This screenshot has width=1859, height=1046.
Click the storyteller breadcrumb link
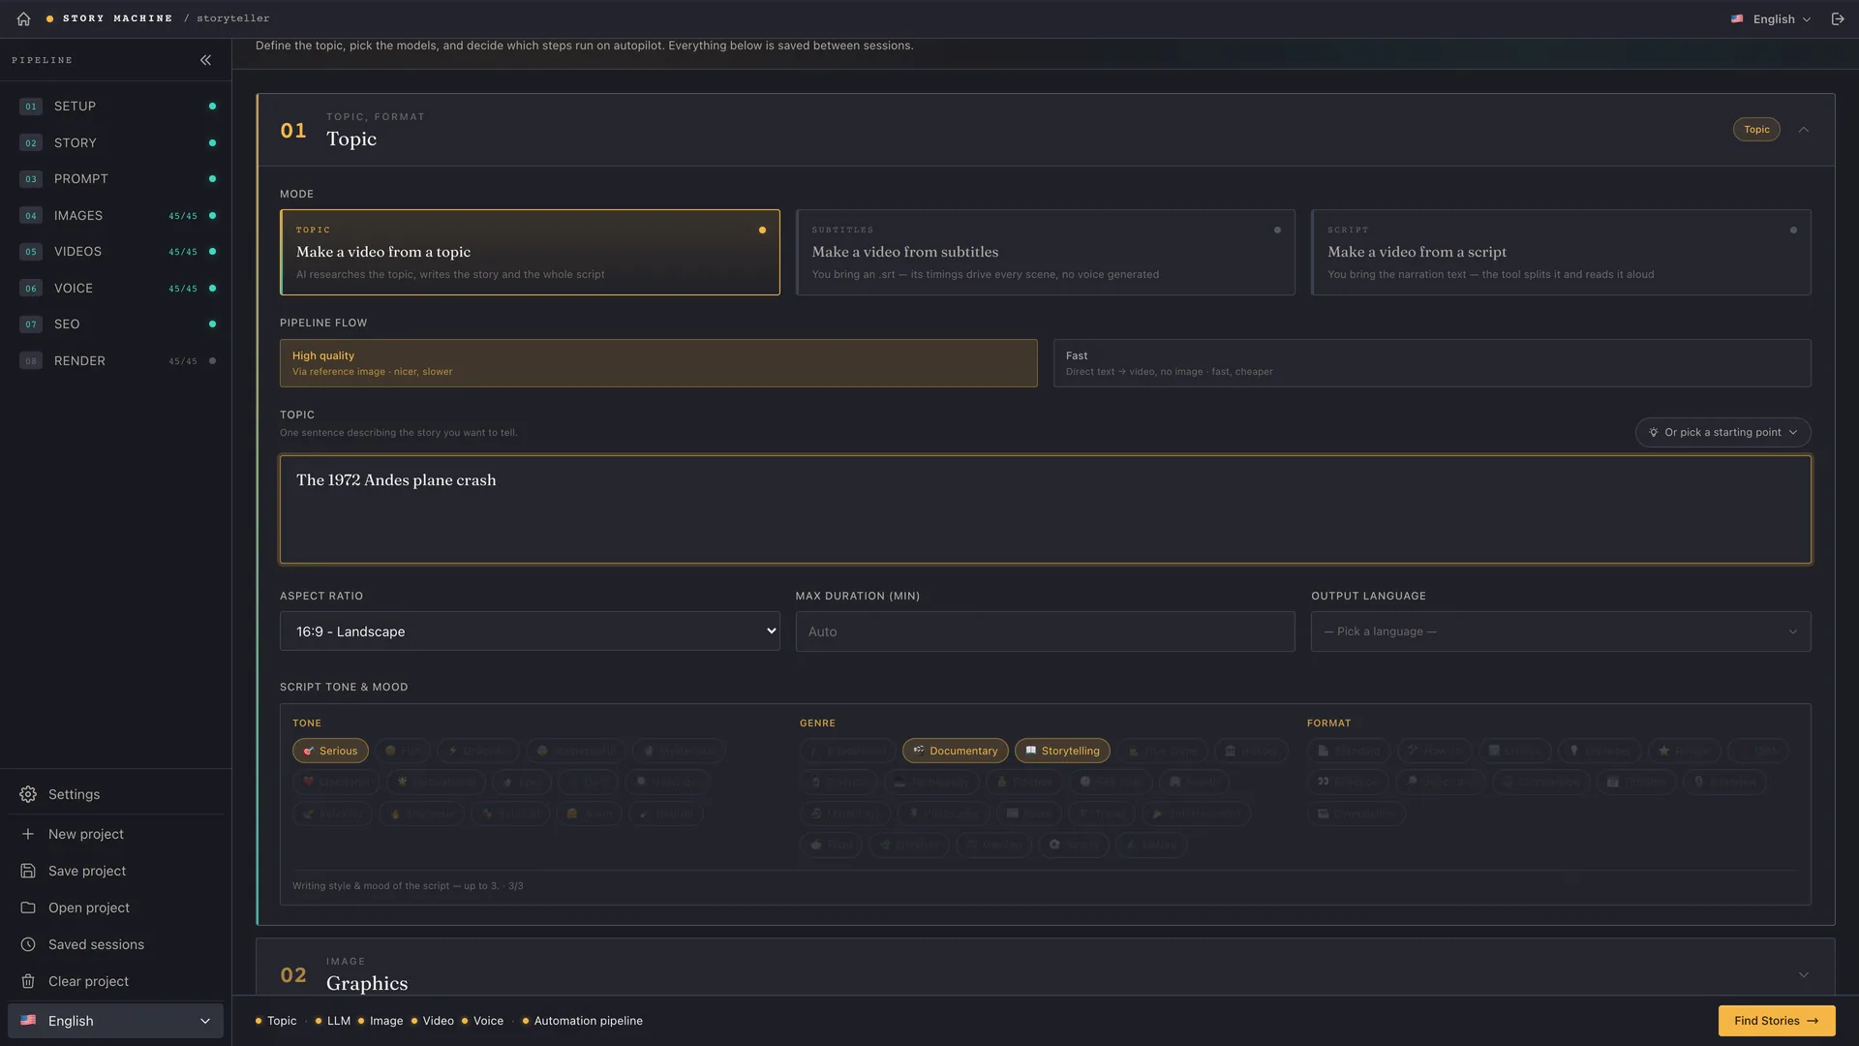pos(233,18)
